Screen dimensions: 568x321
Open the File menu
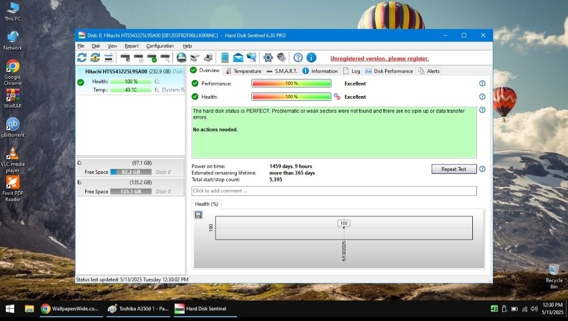[x=81, y=46]
